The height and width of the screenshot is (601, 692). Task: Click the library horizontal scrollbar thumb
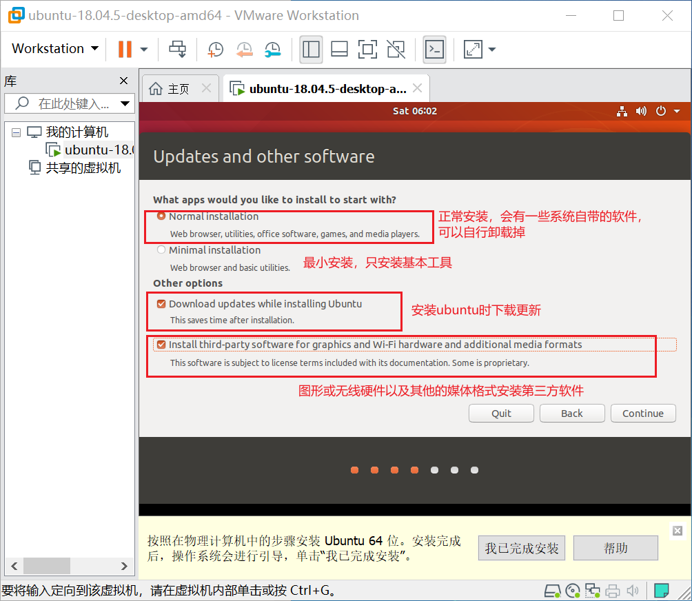(x=47, y=566)
